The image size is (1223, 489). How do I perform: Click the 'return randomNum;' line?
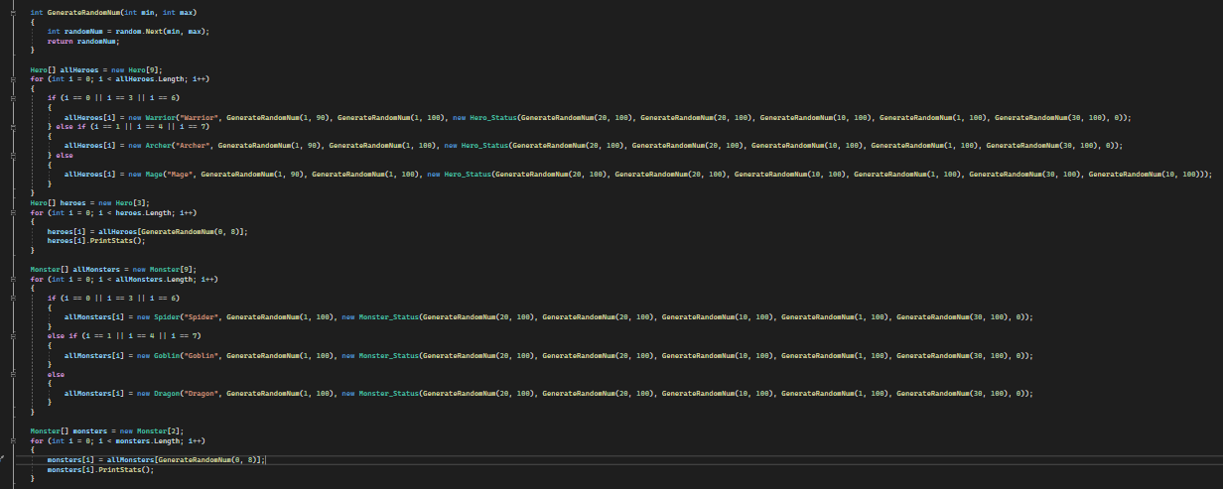pos(83,41)
